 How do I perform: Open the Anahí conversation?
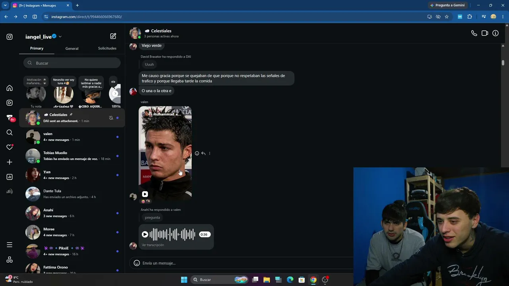(x=72, y=213)
